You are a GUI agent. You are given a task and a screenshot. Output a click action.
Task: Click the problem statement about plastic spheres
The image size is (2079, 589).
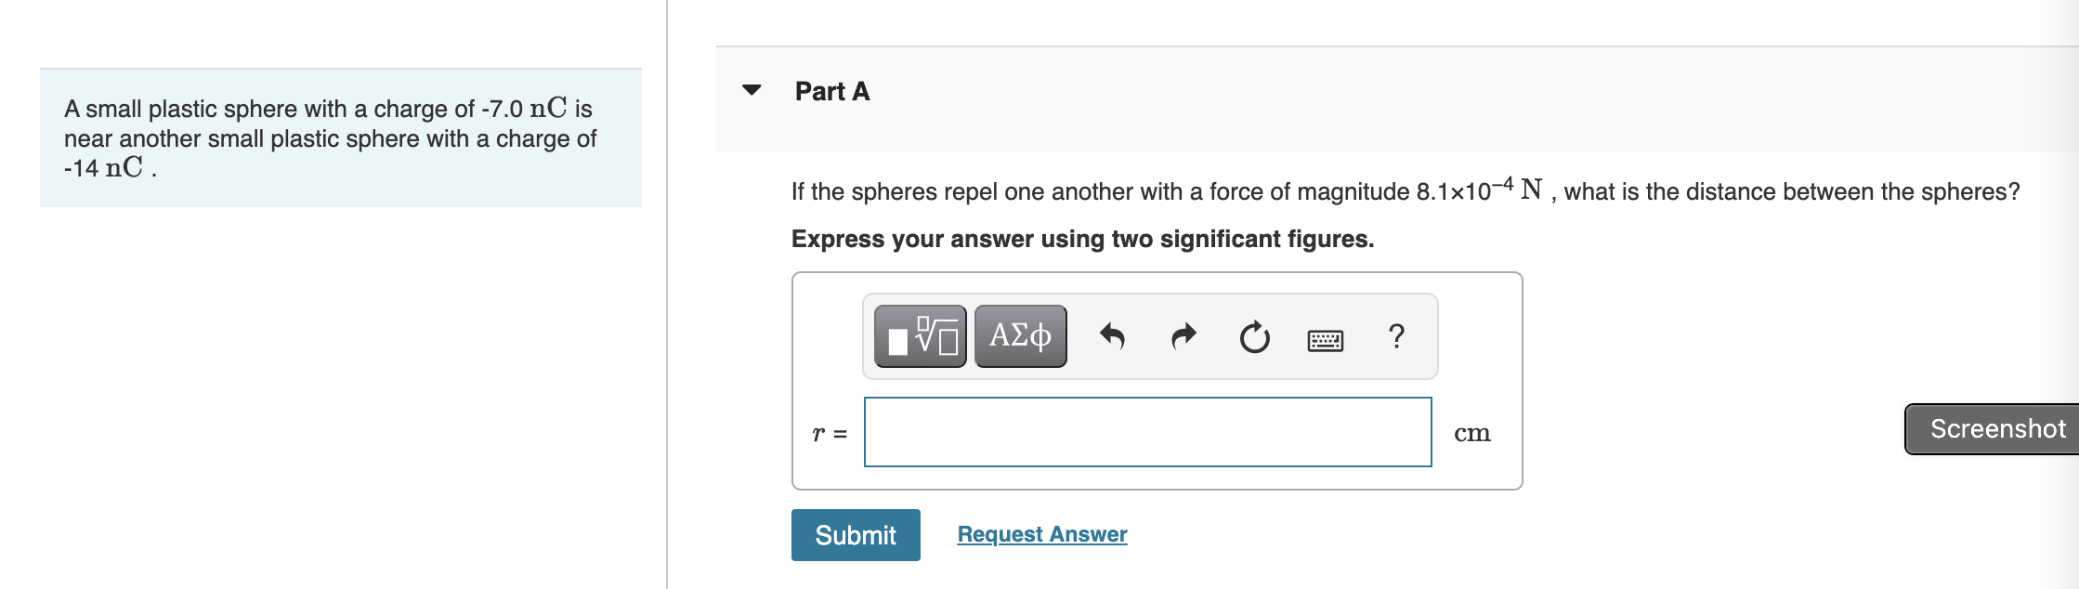click(331, 138)
